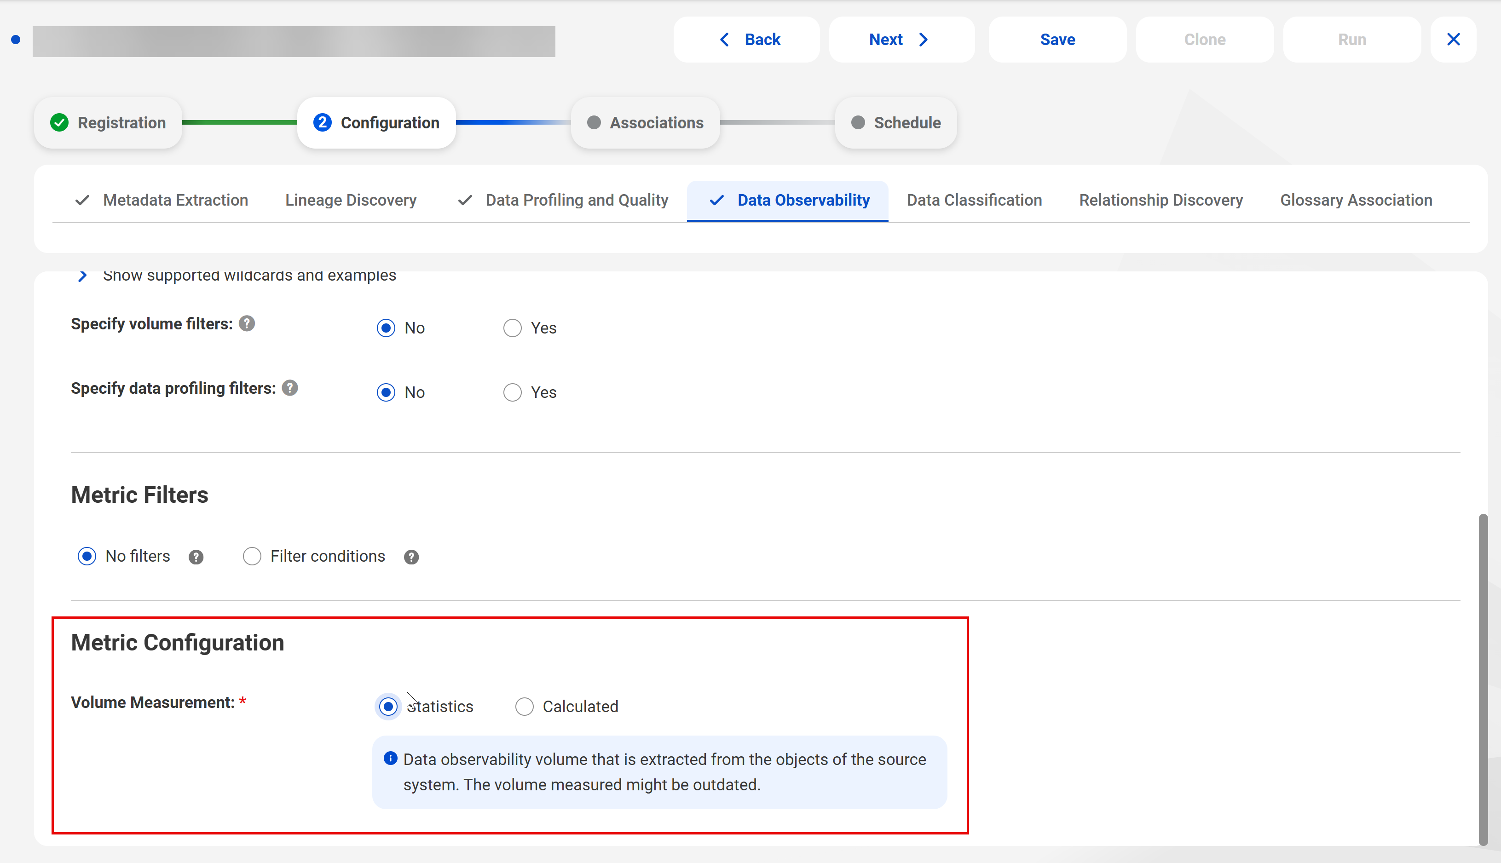Open the Lineage Discovery tab
Image resolution: width=1501 pixels, height=863 pixels.
(351, 201)
